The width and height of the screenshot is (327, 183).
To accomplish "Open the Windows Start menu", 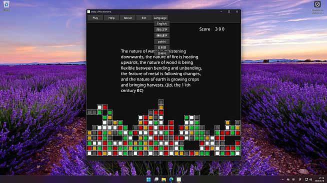I will click(x=148, y=179).
